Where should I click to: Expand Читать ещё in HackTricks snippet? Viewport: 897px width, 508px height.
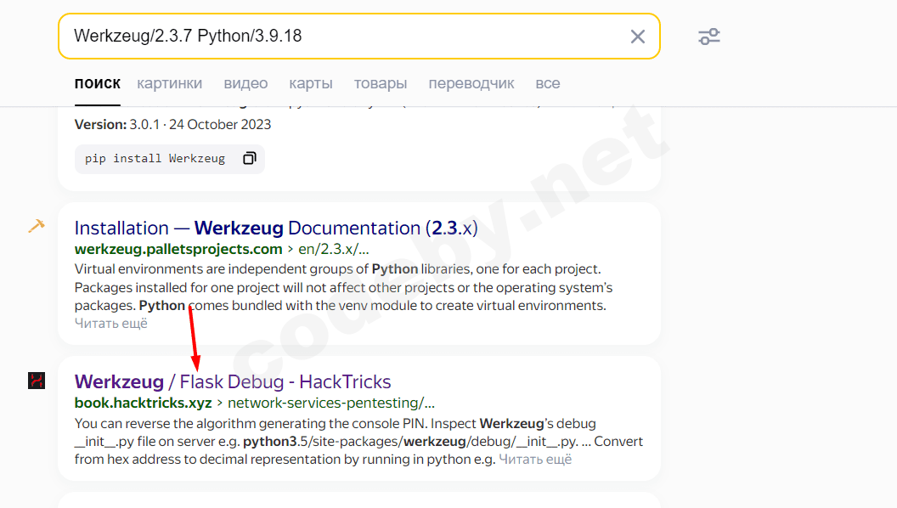pyautogui.click(x=535, y=460)
